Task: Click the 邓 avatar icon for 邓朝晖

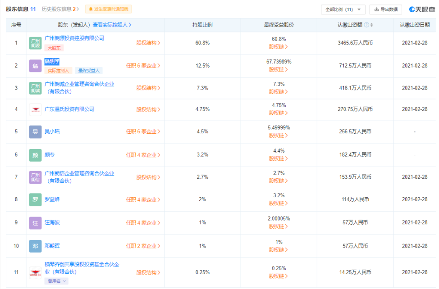Action: pos(35,246)
